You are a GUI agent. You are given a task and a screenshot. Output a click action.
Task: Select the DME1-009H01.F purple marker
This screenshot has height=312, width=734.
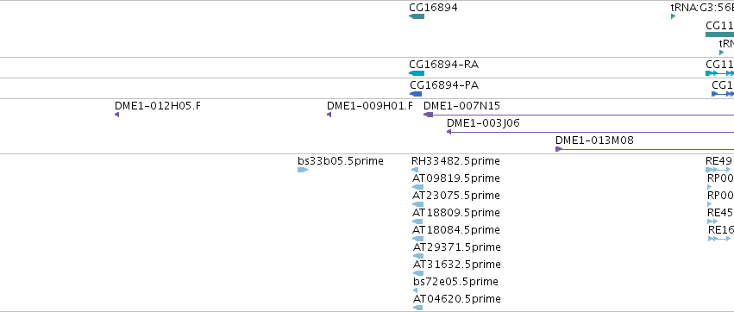[x=329, y=115]
